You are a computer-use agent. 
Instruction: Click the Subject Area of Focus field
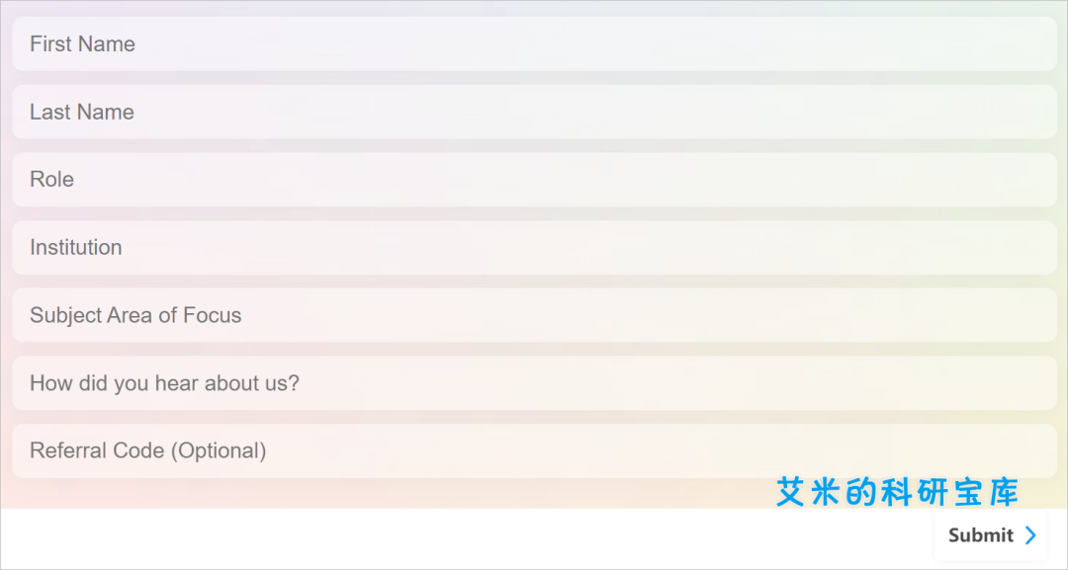(534, 315)
